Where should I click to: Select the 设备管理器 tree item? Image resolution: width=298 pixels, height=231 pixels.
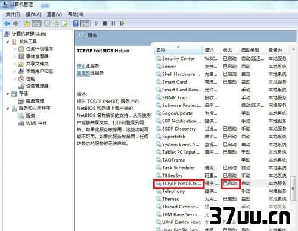click(x=38, y=86)
